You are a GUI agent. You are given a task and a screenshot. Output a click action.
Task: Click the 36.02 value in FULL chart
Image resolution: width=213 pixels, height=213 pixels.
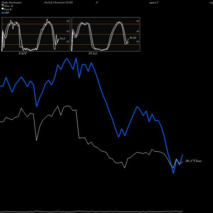pos(133,38)
